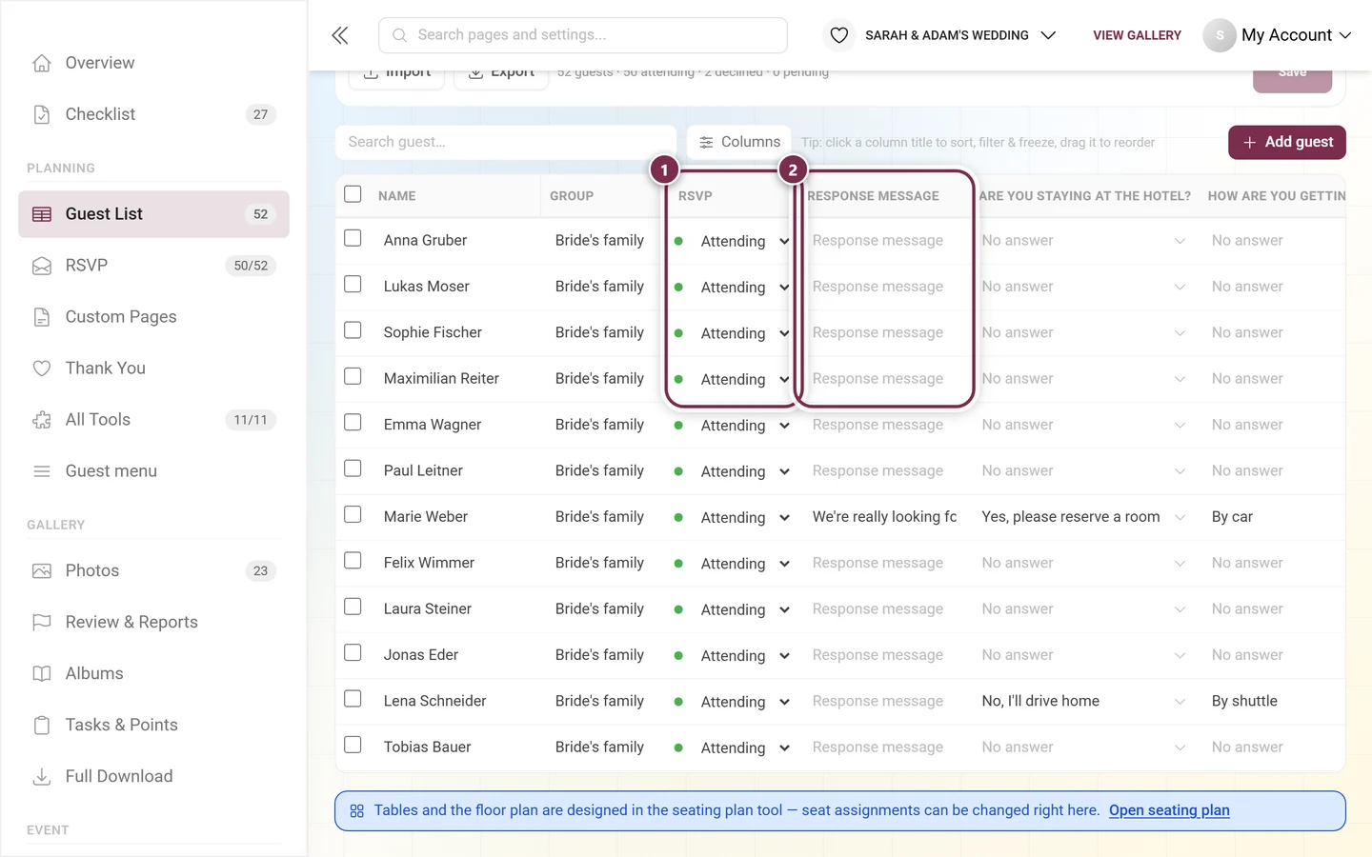Tick Maximilian Reiter's checkbox
Screen dimensions: 1372x857
pyautogui.click(x=353, y=376)
